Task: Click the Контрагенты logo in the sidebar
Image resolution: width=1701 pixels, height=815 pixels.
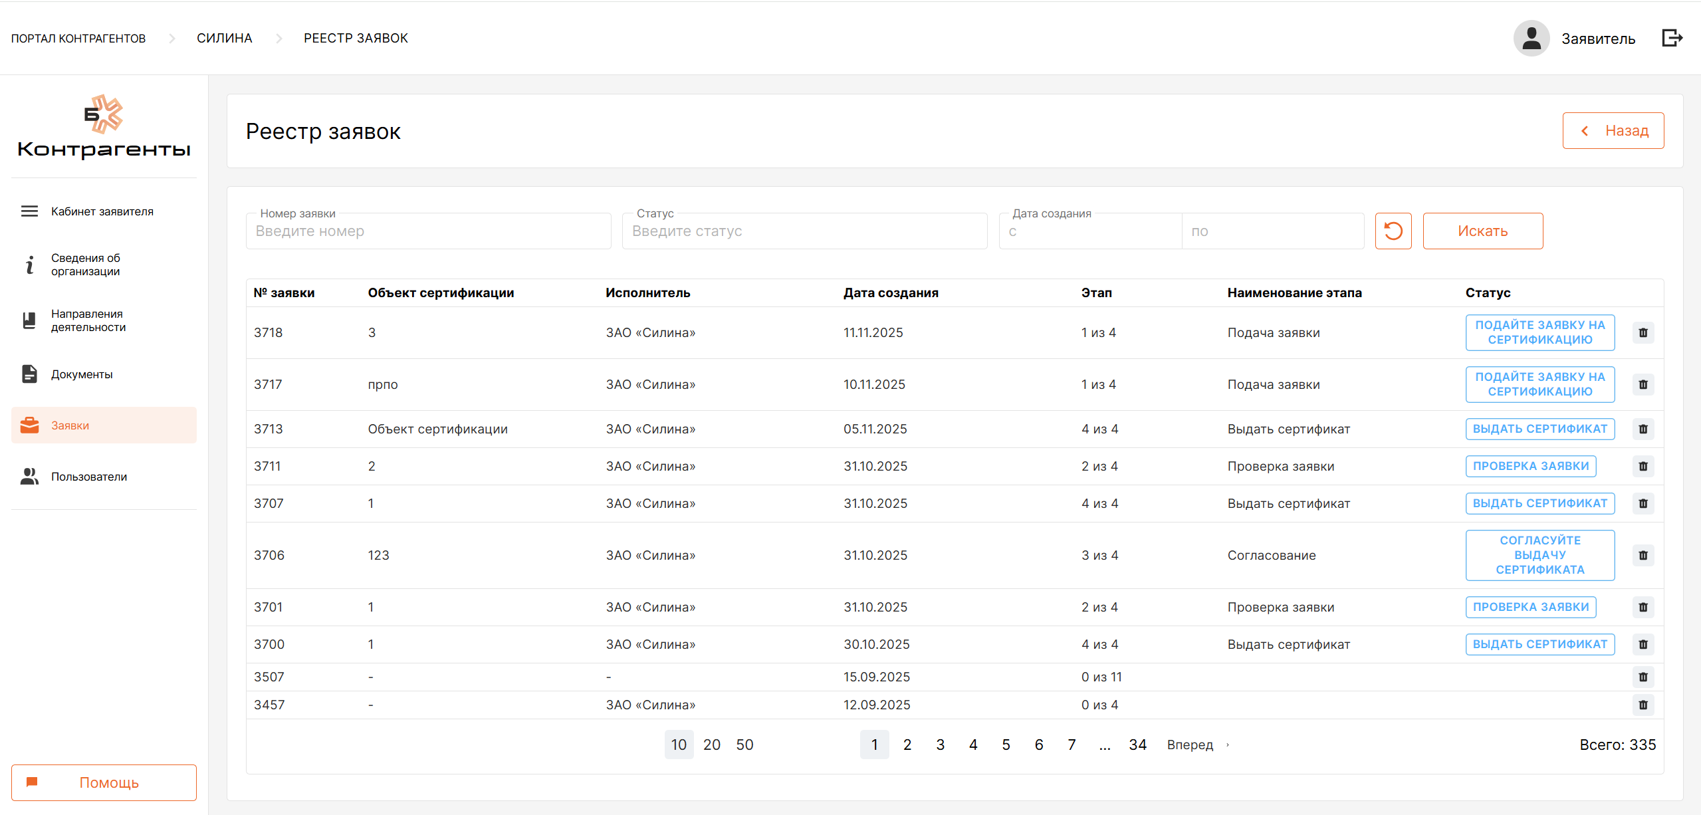Action: pyautogui.click(x=104, y=127)
